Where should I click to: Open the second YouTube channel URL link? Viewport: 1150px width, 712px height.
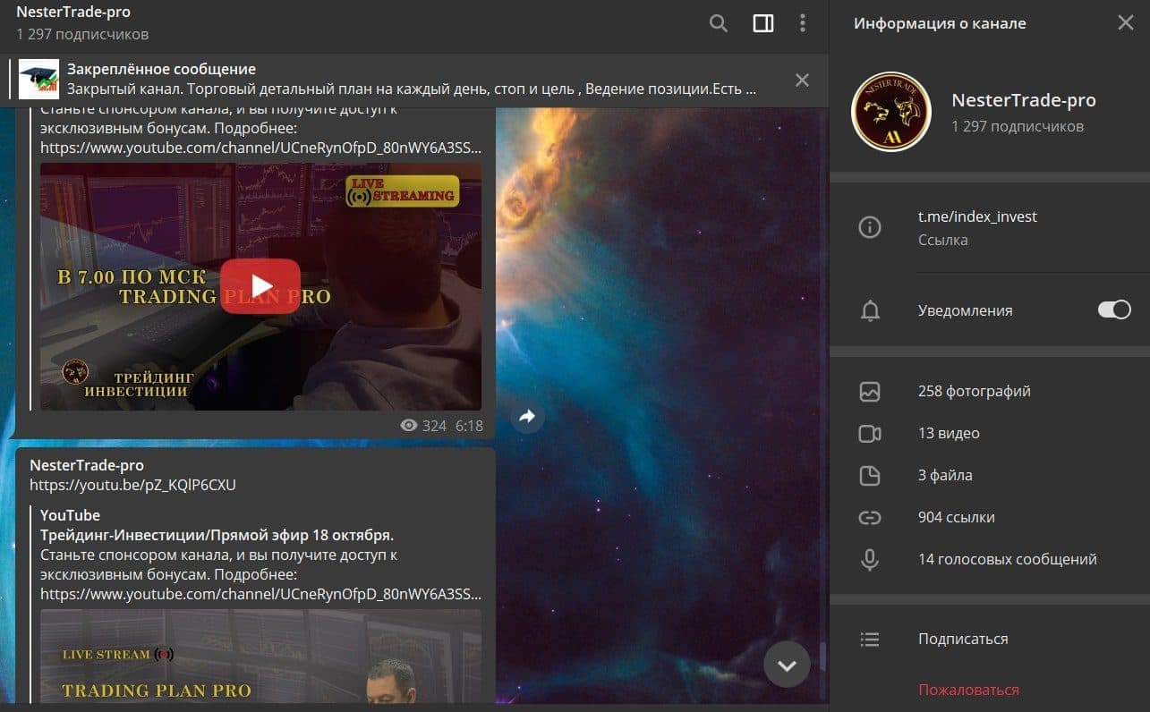[260, 593]
